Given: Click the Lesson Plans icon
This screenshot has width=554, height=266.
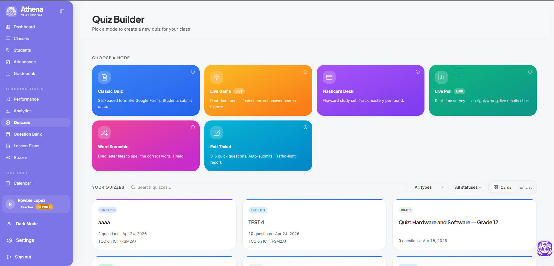Looking at the screenshot, I should (8, 146).
